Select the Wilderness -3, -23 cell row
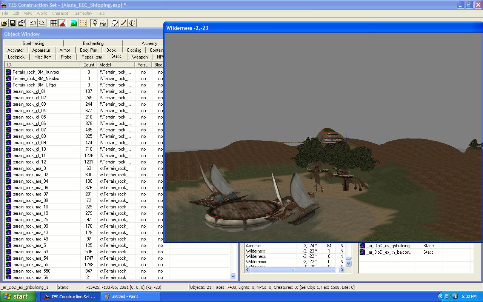Image resolution: width=483 pixels, height=302 pixels. 295,251
